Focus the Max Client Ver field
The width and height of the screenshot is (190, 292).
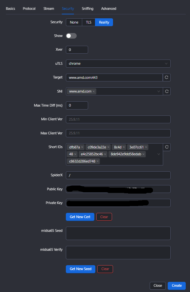point(118,133)
